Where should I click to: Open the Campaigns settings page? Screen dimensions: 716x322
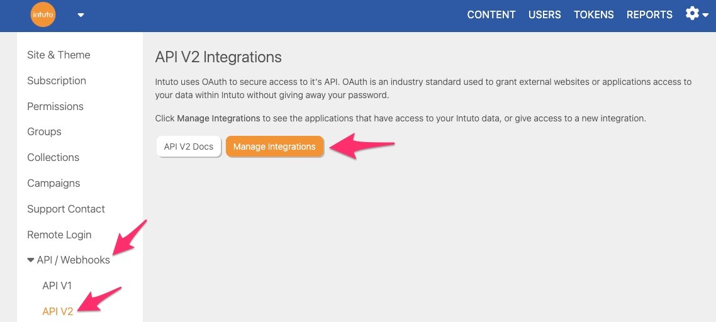click(53, 183)
